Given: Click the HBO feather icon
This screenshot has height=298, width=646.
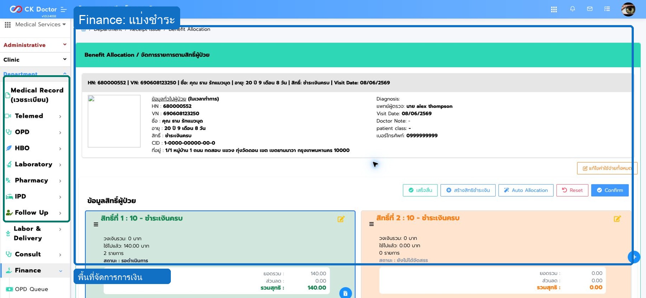Looking at the screenshot, I should click(x=9, y=148).
